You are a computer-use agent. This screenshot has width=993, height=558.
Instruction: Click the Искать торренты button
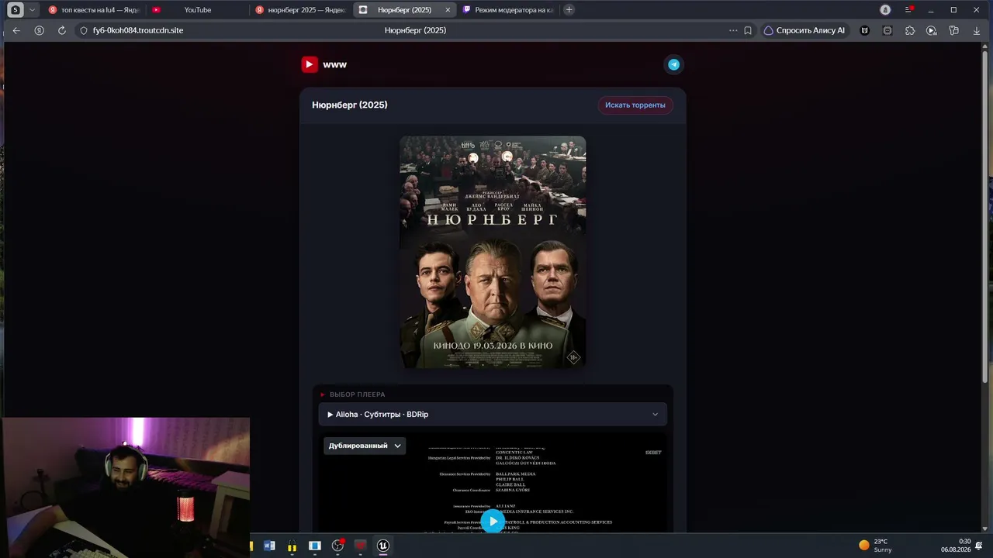(x=635, y=105)
